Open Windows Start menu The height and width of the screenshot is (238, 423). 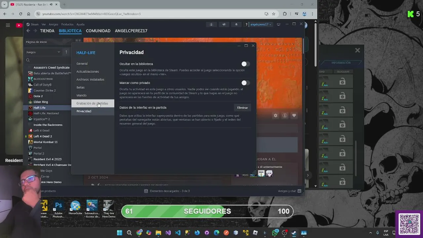coord(119,233)
